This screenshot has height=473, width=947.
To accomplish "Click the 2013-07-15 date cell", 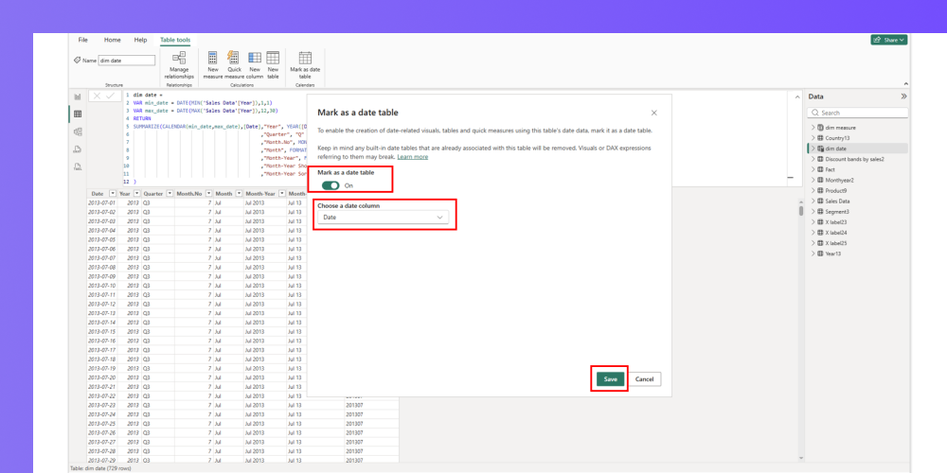I will tap(101, 332).
